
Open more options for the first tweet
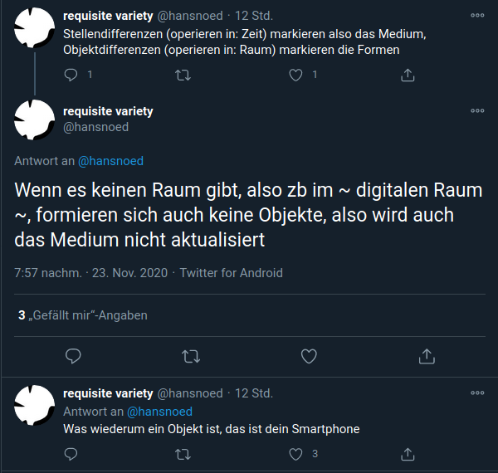click(x=477, y=15)
